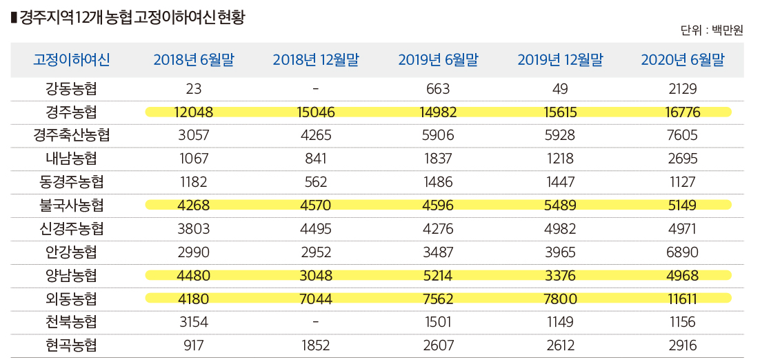The width and height of the screenshot is (760, 362).
Task: Select the value 11611 in 외동농협 row
Action: coord(683,299)
